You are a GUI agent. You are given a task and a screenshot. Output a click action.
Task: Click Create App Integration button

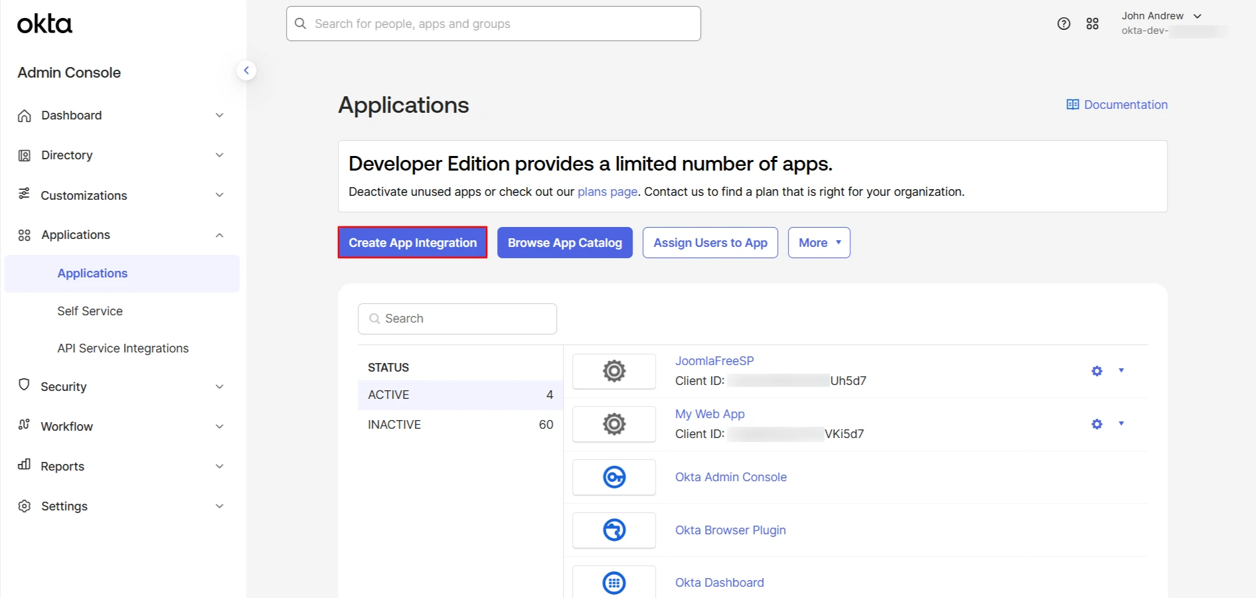coord(412,243)
